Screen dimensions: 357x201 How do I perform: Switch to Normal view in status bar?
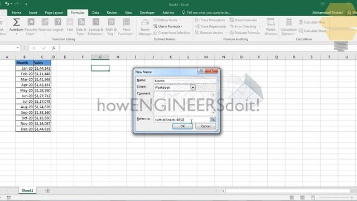pyautogui.click(x=292, y=197)
